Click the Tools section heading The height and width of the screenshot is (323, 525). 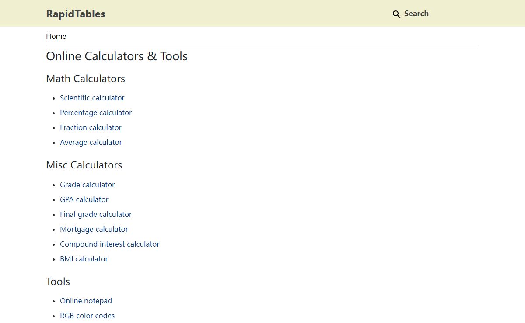tap(58, 282)
